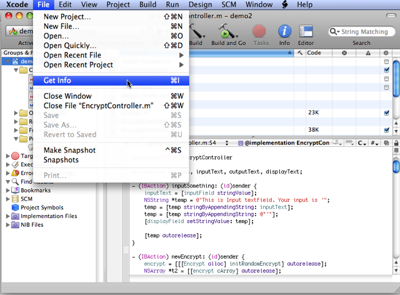The image size is (400, 295).
Task: Open the Help menu
Action: pyautogui.click(x=304, y=4)
